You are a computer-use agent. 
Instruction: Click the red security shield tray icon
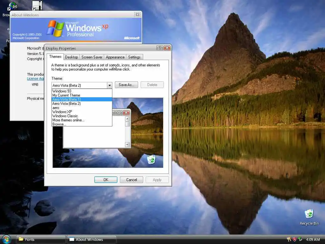(295, 239)
